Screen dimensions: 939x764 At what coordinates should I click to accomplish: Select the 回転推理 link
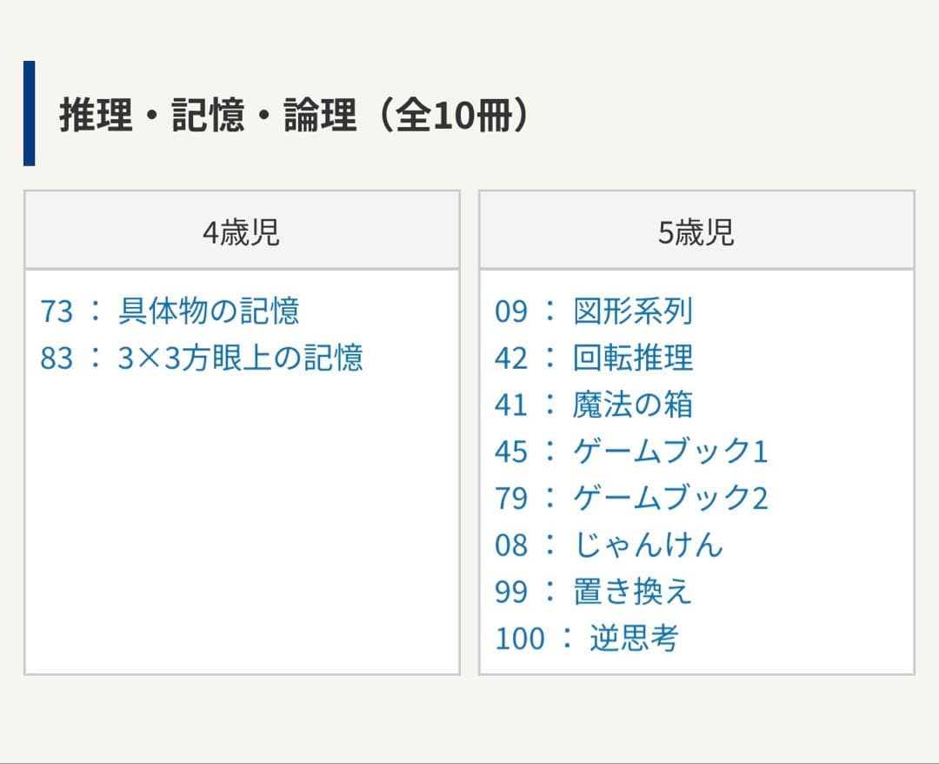pyautogui.click(x=634, y=359)
